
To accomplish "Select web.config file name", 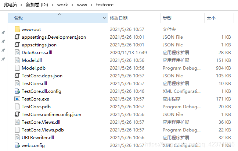I will (x=33, y=145).
